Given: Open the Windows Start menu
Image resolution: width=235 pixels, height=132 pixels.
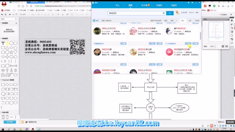Looking at the screenshot, I should [x=3, y=130].
